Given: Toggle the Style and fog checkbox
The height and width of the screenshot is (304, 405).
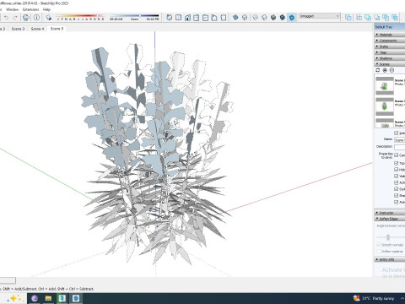Looking at the screenshot, I should tap(397, 189).
